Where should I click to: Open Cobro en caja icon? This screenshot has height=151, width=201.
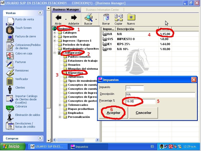pyautogui.click(x=10, y=56)
